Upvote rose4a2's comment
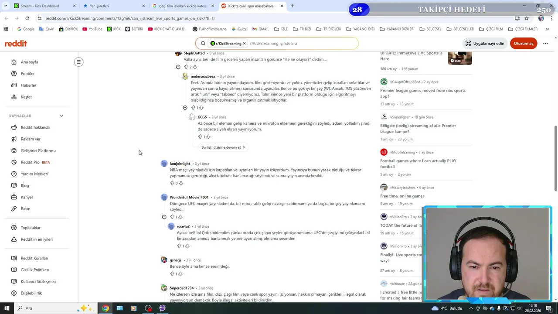Viewport: 558px width, 314px height. [x=179, y=246]
